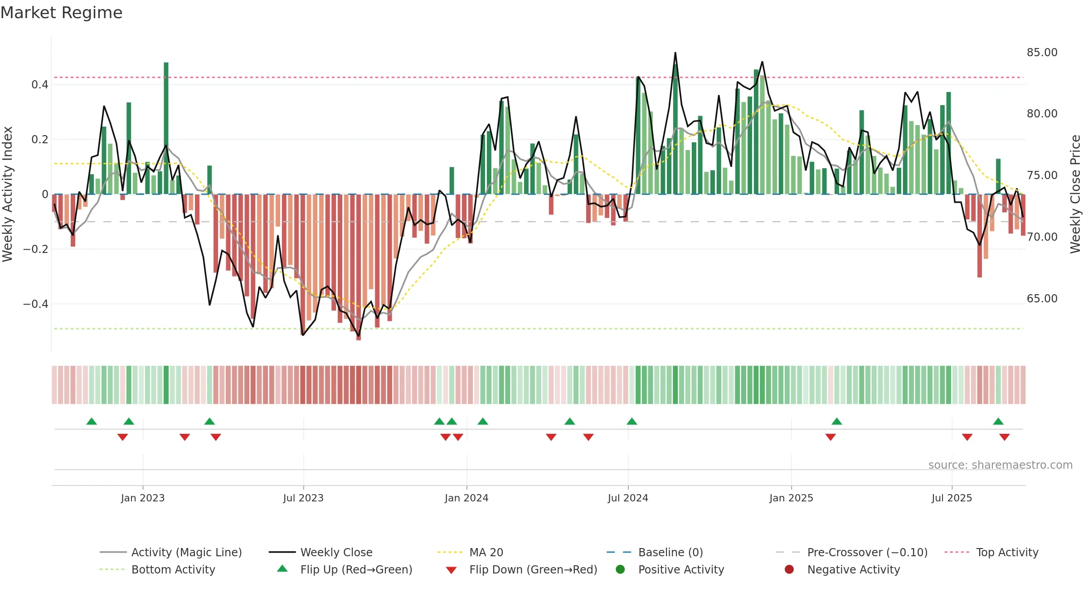Click the Jul 2024 axis label
This screenshot has height=612, width=1088.
pos(628,498)
